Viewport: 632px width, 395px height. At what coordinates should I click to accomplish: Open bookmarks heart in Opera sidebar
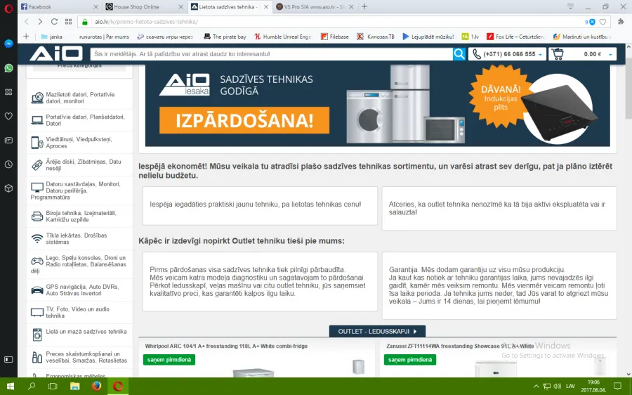click(x=8, y=116)
